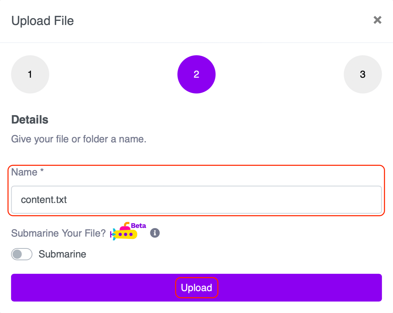393x313 pixels.
Task: Select the text content.txt in the field
Action: (x=44, y=200)
